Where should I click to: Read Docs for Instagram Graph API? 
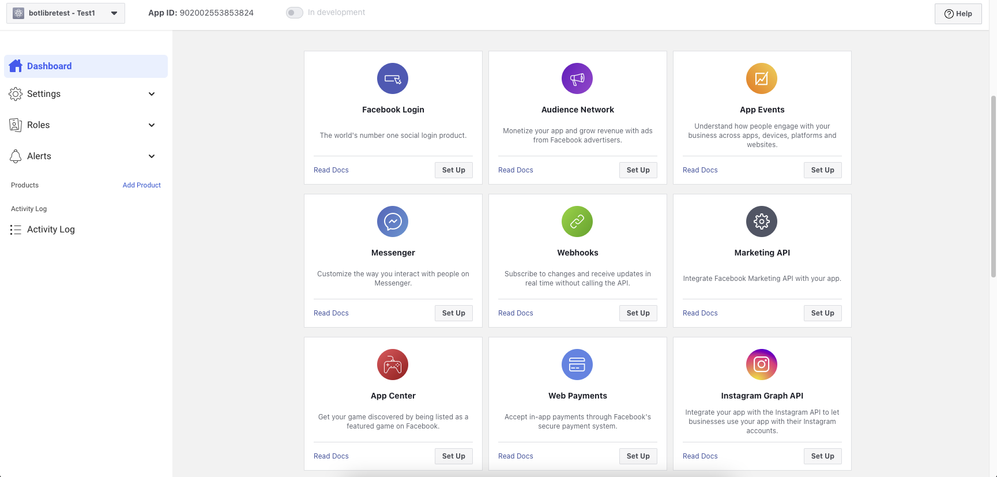pos(700,456)
